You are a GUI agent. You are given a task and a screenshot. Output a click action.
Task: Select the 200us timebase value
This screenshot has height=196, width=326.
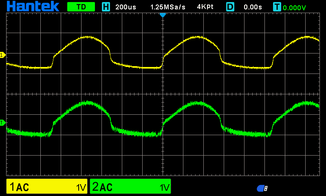click(126, 7)
